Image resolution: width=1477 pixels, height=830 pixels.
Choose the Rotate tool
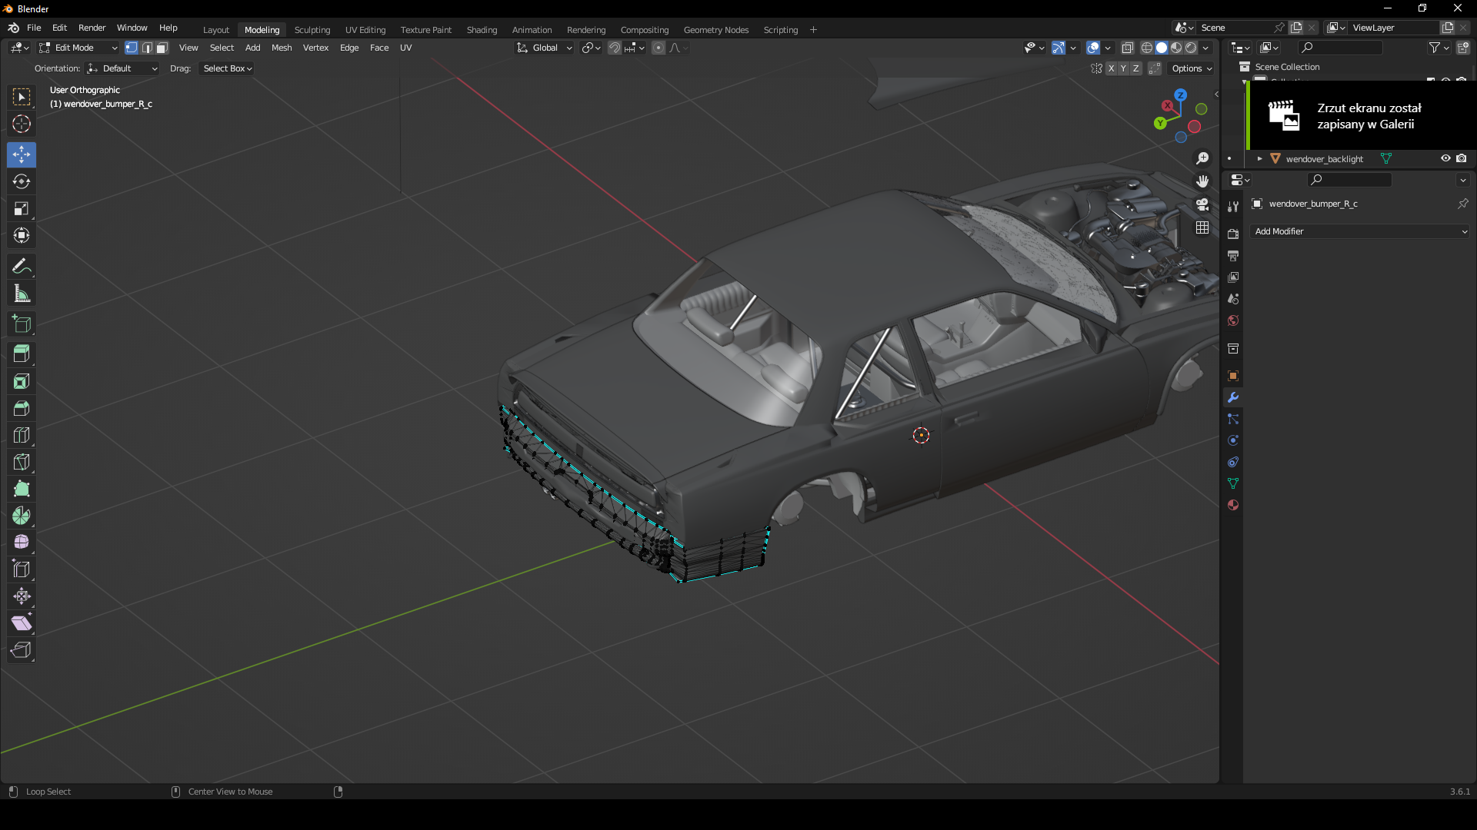[22, 181]
